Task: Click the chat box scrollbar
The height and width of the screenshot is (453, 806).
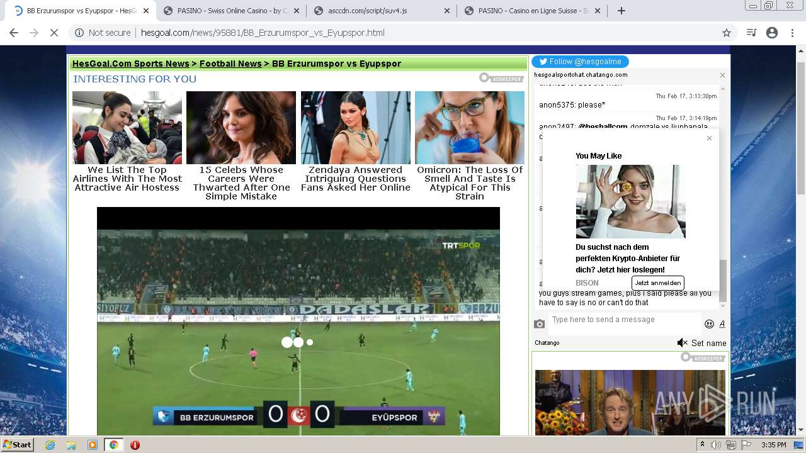Action: 723,281
